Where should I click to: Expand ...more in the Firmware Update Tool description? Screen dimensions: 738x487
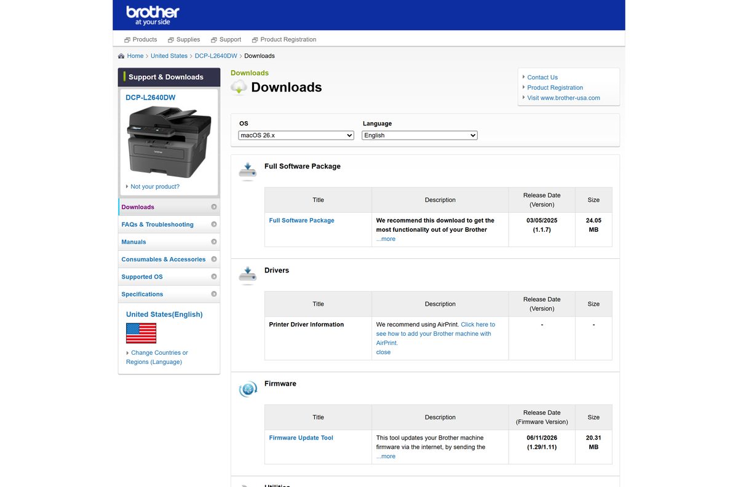tap(386, 456)
